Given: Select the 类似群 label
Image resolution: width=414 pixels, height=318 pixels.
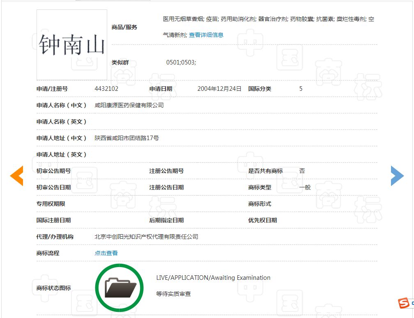Looking at the screenshot, I should (x=120, y=62).
